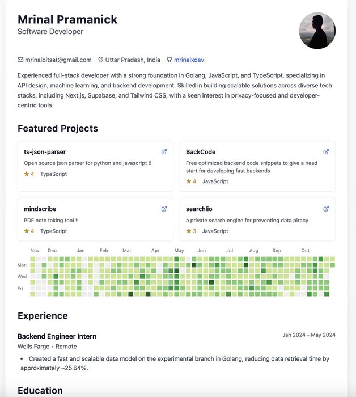356x397 pixels.
Task: Click the ts-json-parser project title
Action: 45,152
